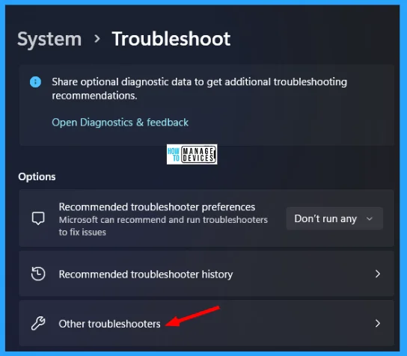
Task: Open the Don't run any dropdown
Action: coord(334,218)
